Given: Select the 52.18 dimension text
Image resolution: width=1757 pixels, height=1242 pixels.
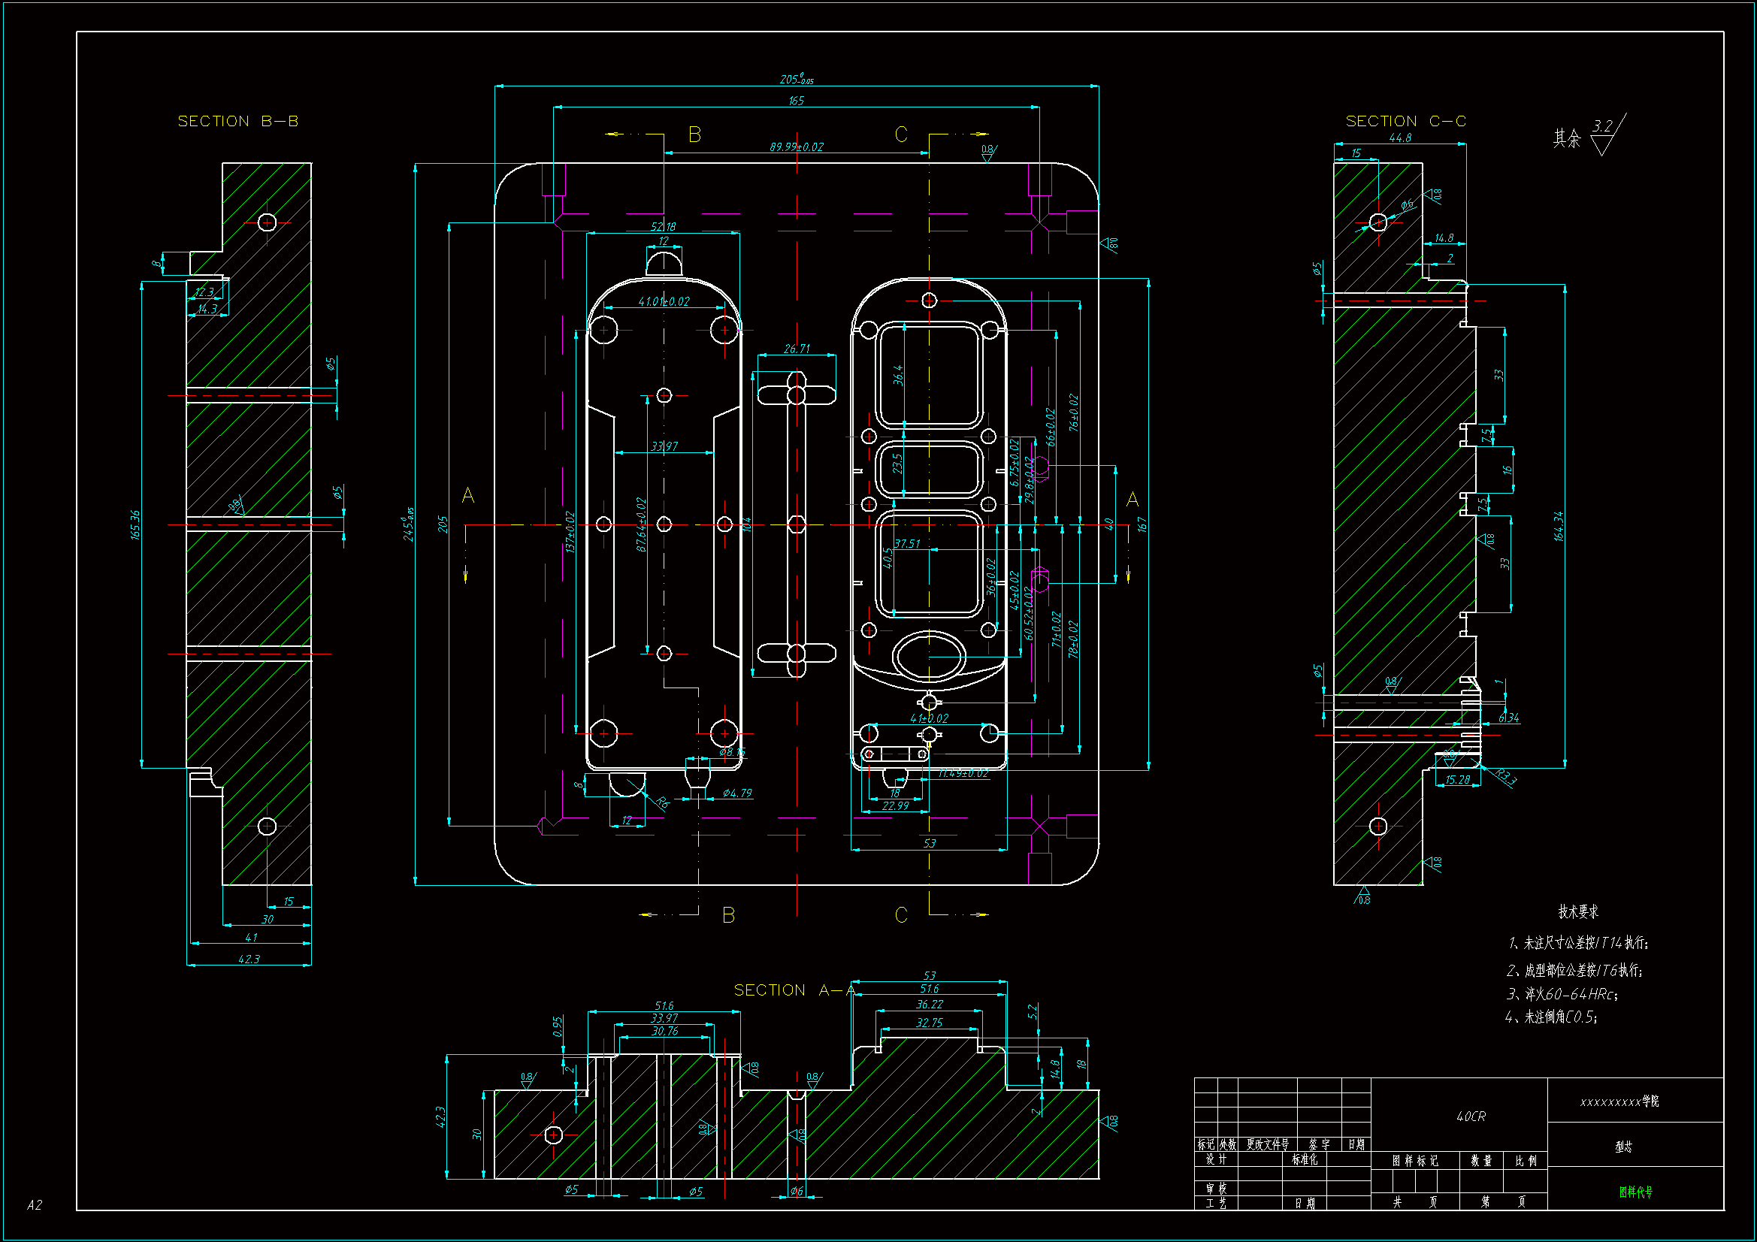Looking at the screenshot, I should (x=663, y=226).
